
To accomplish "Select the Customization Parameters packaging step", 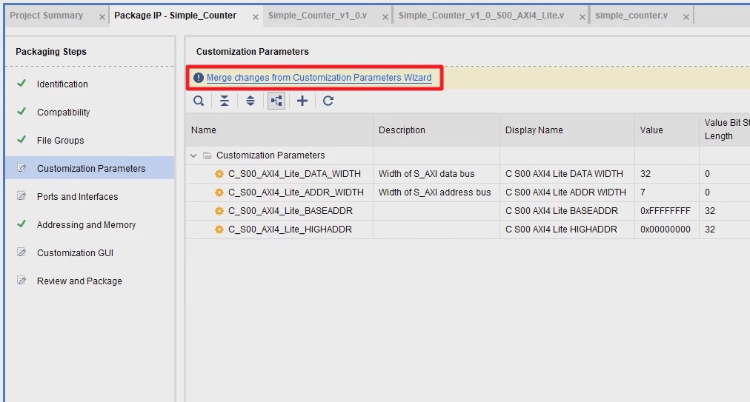I will (91, 168).
